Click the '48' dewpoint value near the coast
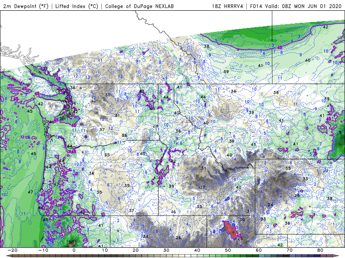345x258 pixels. click(46, 220)
